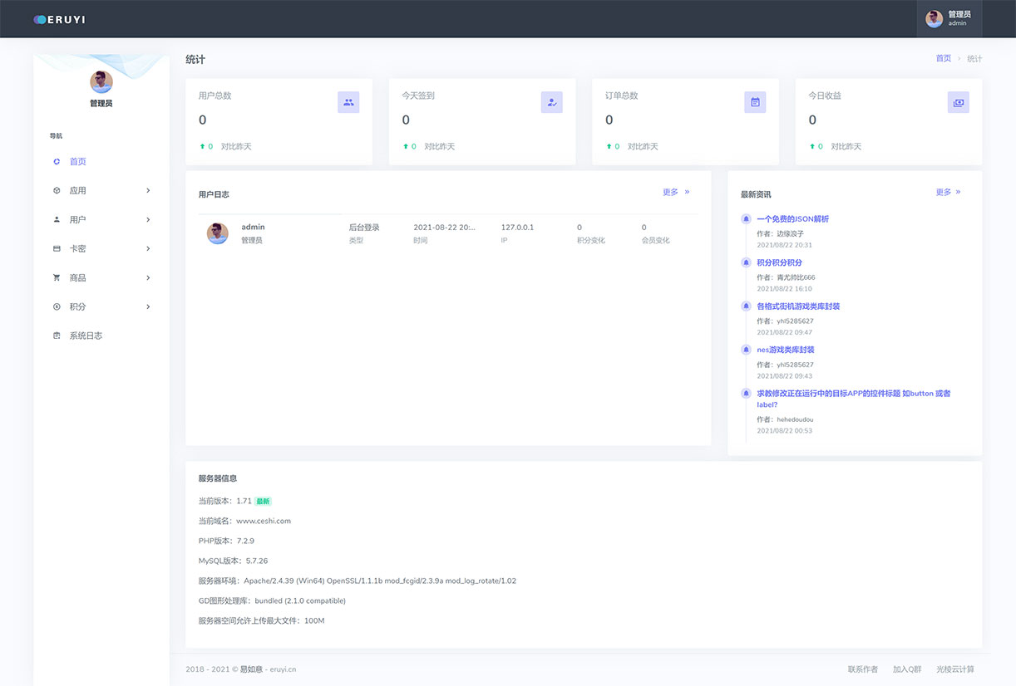Viewport: 1016px width, 686px height.
Task: Click the 系统日志 sidebar icon
Action: tap(57, 336)
